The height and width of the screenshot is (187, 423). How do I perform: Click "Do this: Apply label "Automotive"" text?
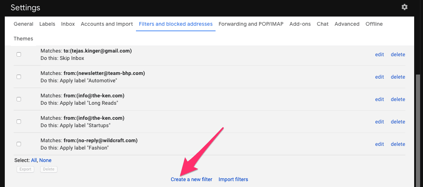click(79, 80)
